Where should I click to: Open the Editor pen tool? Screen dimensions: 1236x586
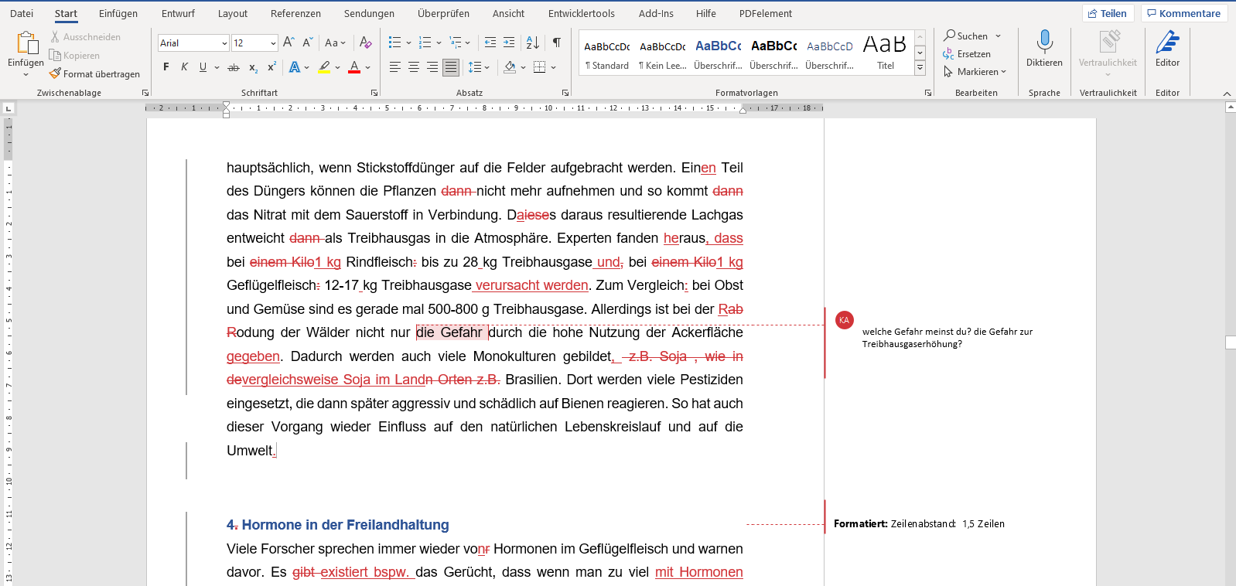coord(1167,48)
